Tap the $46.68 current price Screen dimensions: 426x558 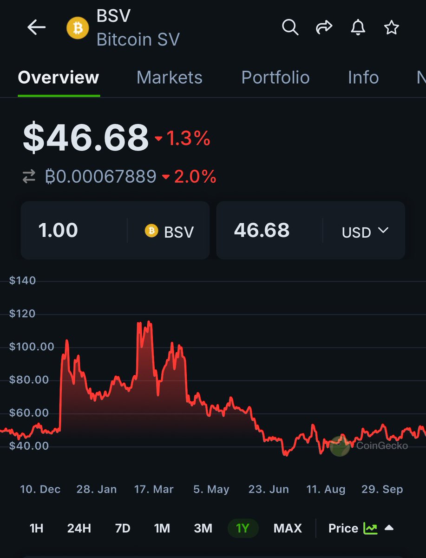85,138
